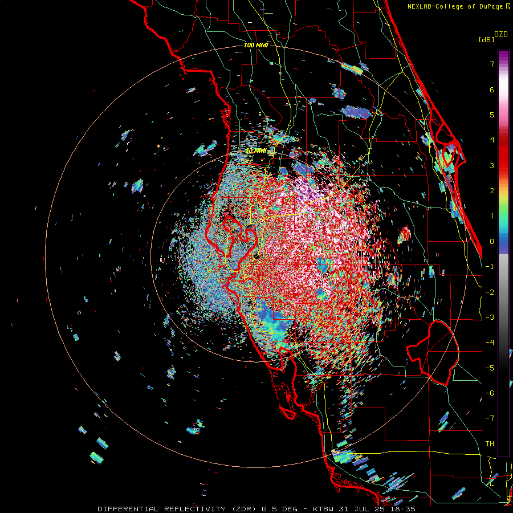Click the 4 value on the color scale
513x513 pixels.
point(492,140)
